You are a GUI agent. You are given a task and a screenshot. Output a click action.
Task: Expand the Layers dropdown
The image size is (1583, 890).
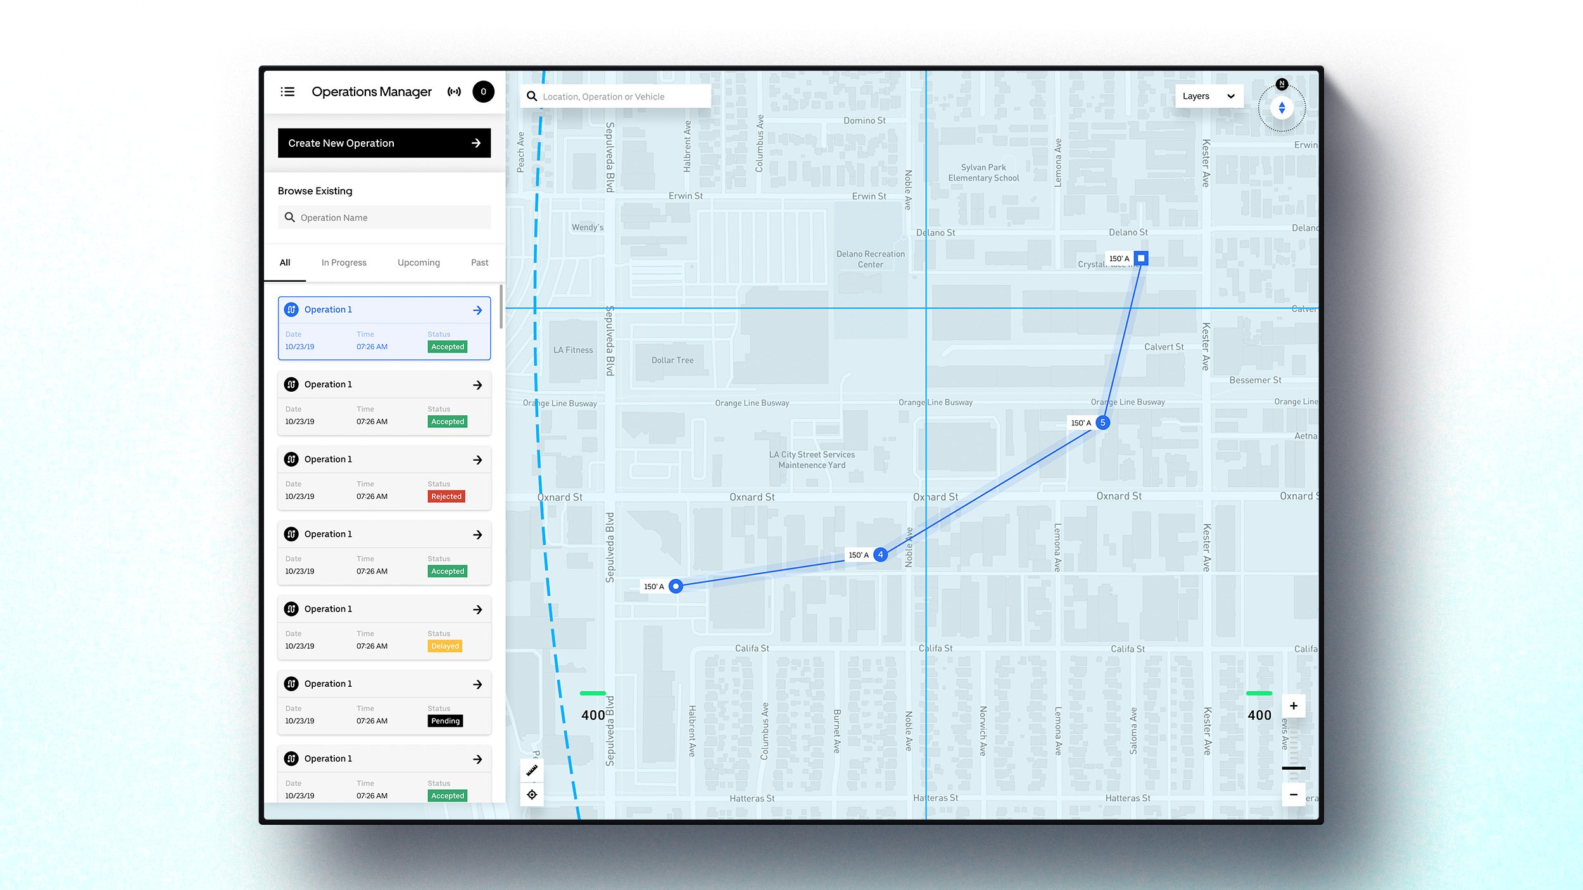pyautogui.click(x=1209, y=96)
